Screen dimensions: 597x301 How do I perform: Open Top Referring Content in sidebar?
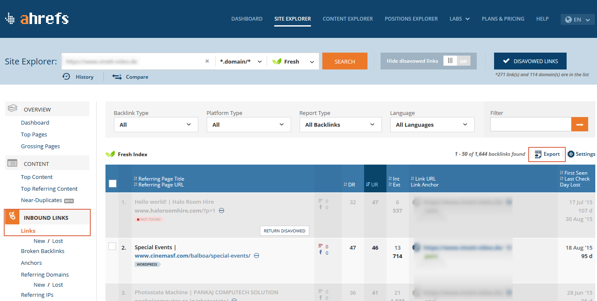[49, 189]
